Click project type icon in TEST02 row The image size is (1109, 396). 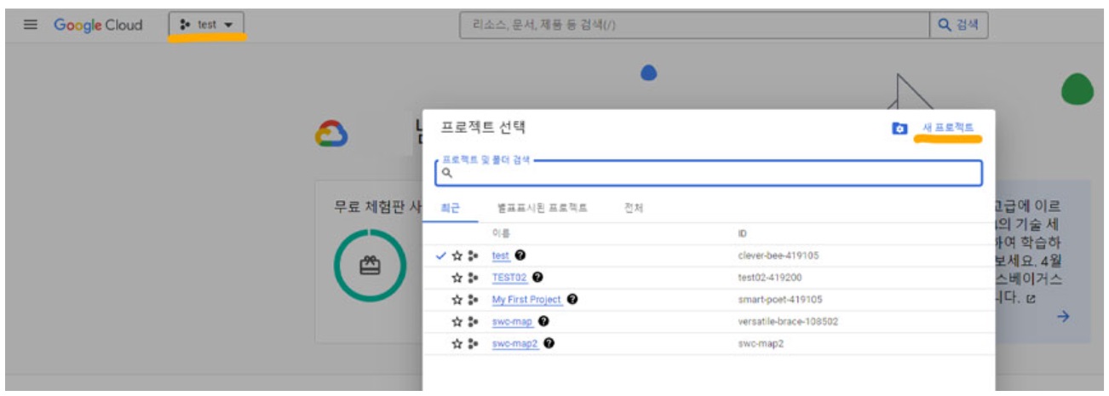pos(474,278)
